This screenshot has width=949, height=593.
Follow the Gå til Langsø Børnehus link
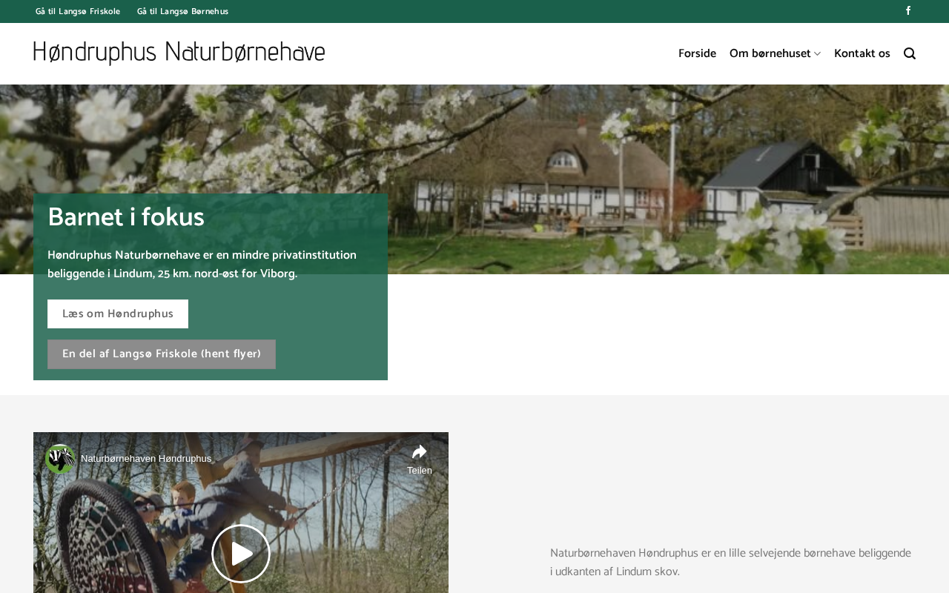(183, 11)
